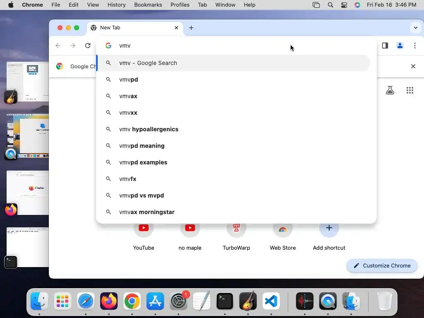Click Siri icon in menu bar
This screenshot has width=424, height=318.
(357, 5)
